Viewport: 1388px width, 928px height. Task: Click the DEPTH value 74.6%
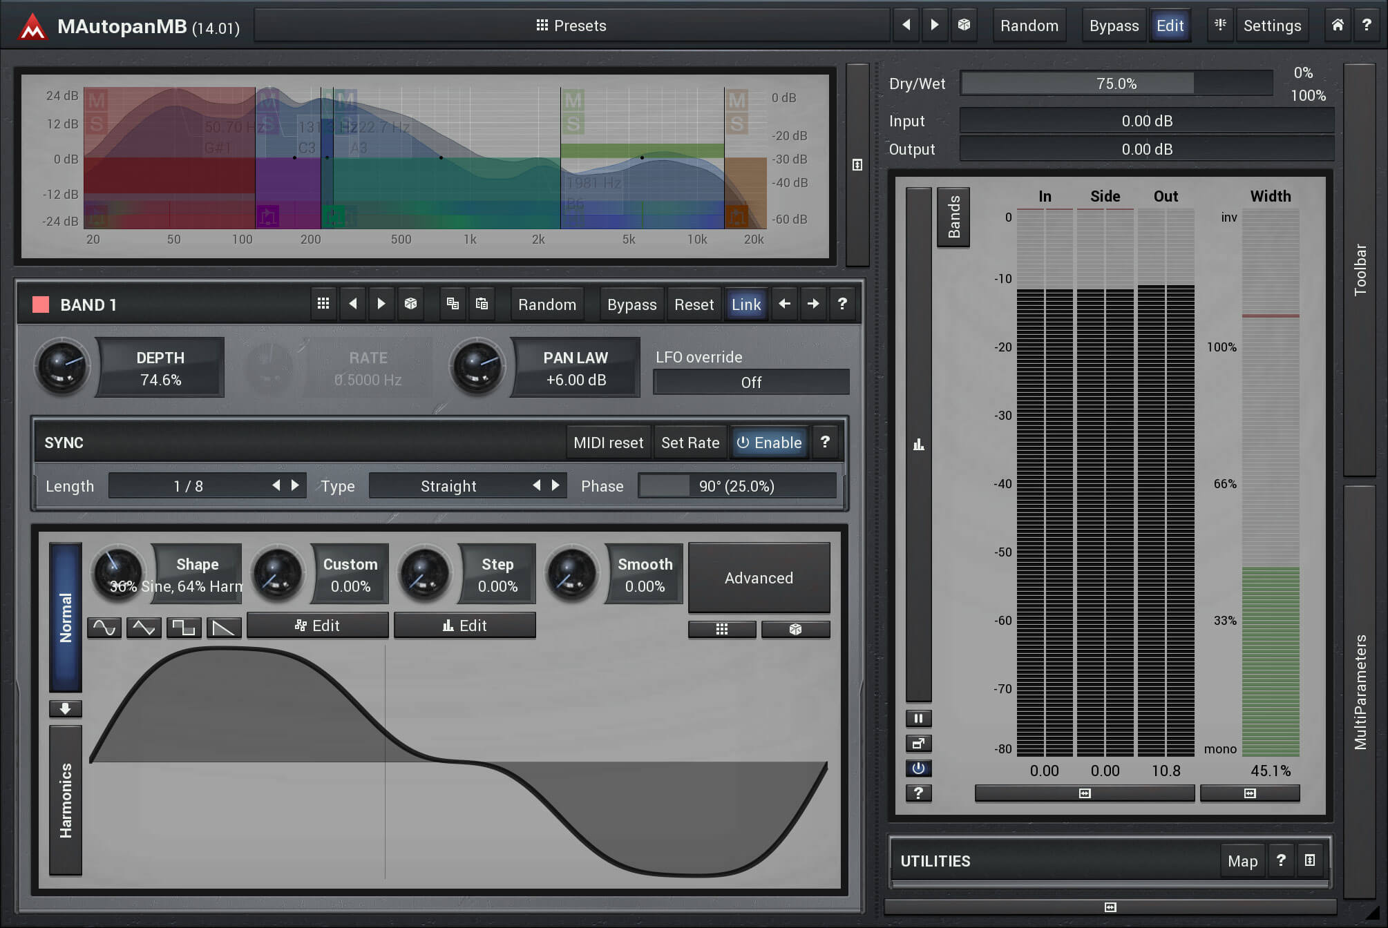(x=160, y=380)
